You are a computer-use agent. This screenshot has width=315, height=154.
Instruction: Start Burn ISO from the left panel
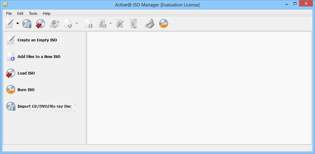tap(21, 90)
